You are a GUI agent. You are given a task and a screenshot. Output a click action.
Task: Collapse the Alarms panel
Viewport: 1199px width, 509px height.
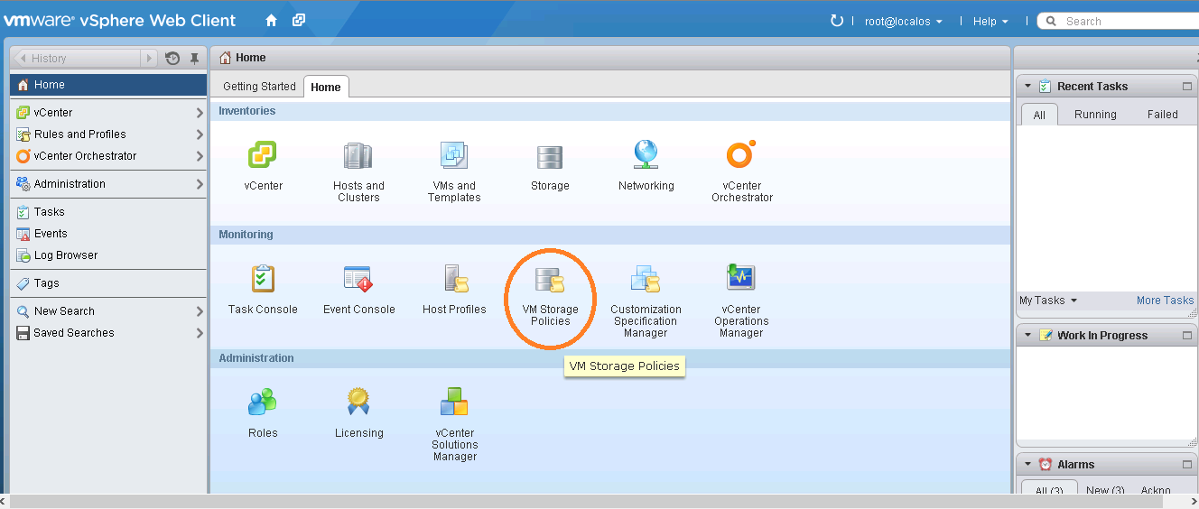tap(1027, 465)
